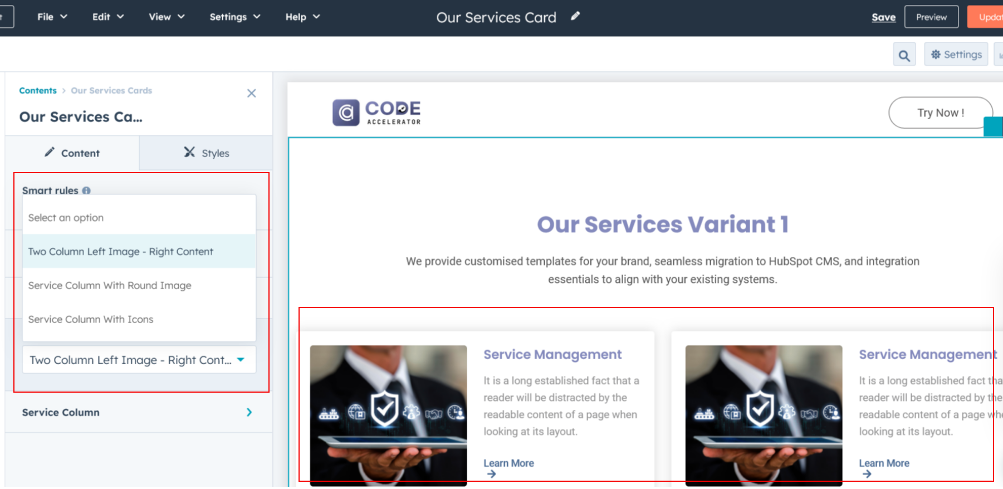This screenshot has height=489, width=1003.
Task: Expand the View menu
Action: coord(166,17)
